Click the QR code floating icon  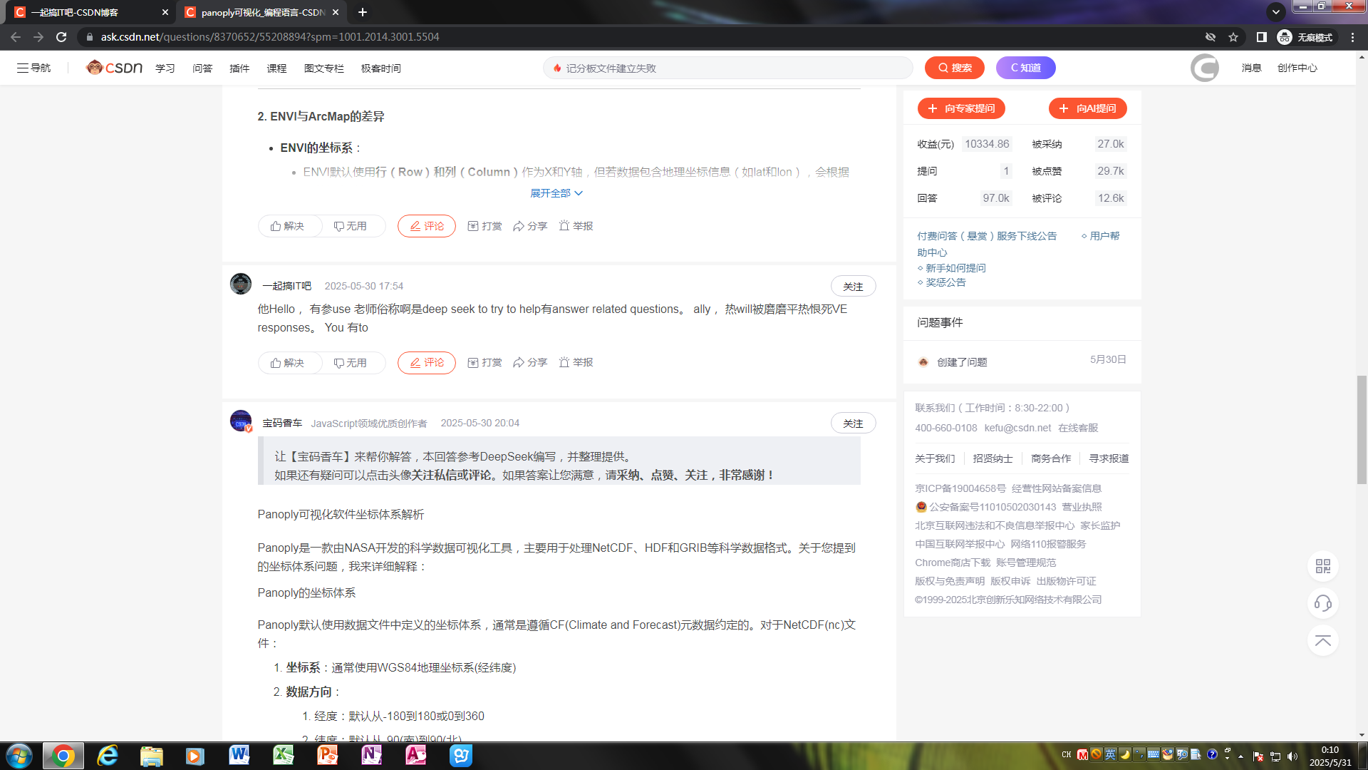[x=1323, y=566]
